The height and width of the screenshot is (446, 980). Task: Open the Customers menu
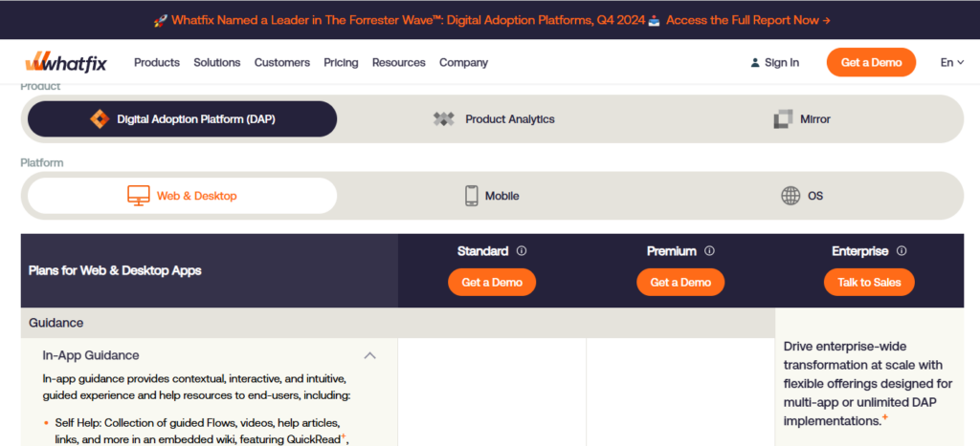(x=282, y=62)
